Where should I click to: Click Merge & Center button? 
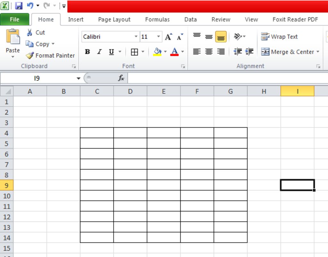point(287,52)
